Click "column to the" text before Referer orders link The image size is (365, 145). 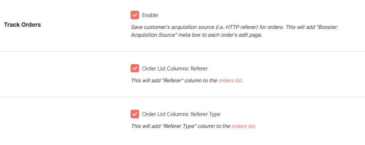pos(200,81)
